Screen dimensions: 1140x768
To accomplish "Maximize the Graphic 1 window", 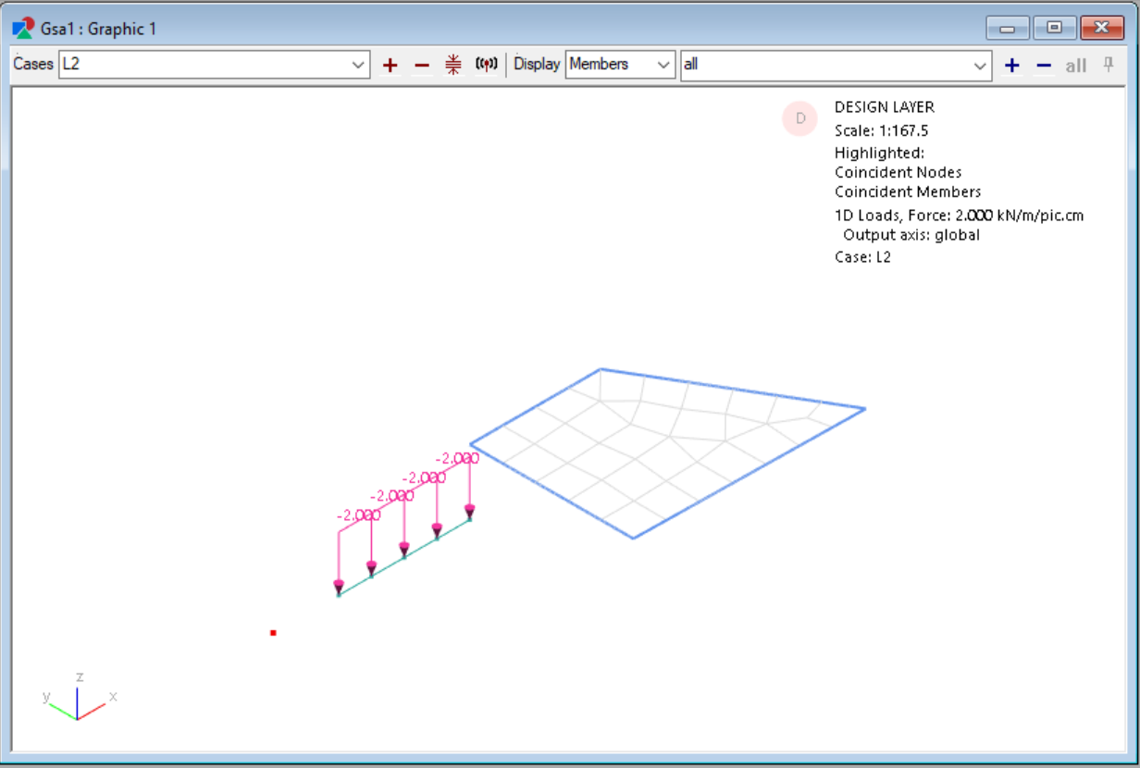I will coord(1054,28).
